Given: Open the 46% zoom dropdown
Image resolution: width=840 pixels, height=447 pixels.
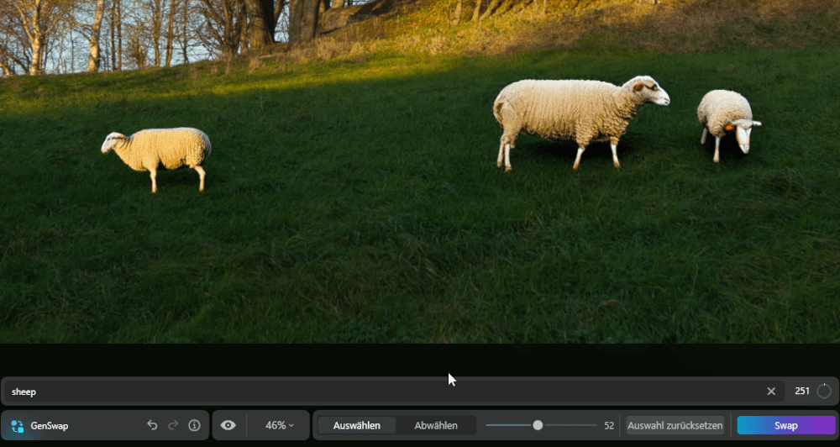Looking at the screenshot, I should click(280, 425).
